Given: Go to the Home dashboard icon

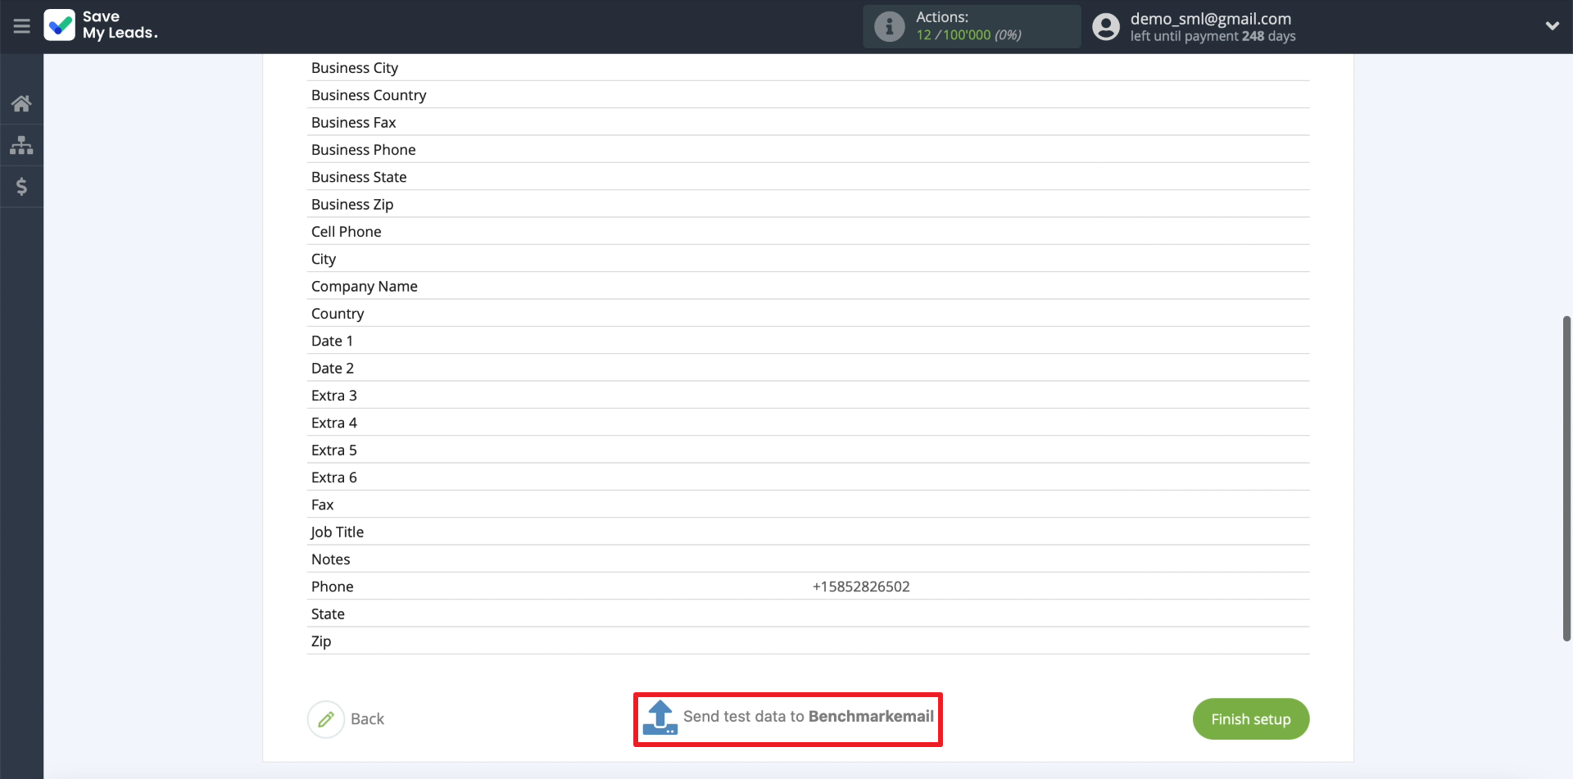Looking at the screenshot, I should 21,103.
